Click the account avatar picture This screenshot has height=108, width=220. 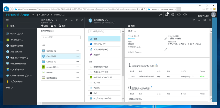coord(214,15)
